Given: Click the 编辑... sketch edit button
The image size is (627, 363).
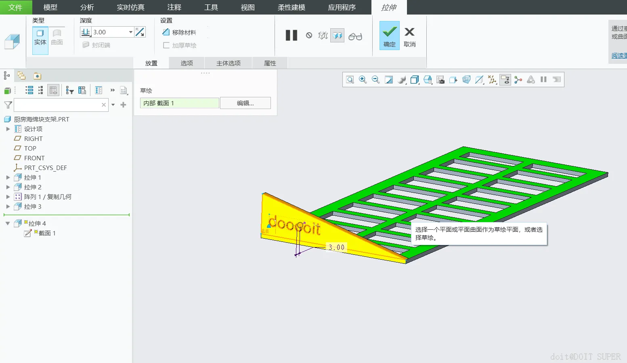Looking at the screenshot, I should pyautogui.click(x=245, y=103).
